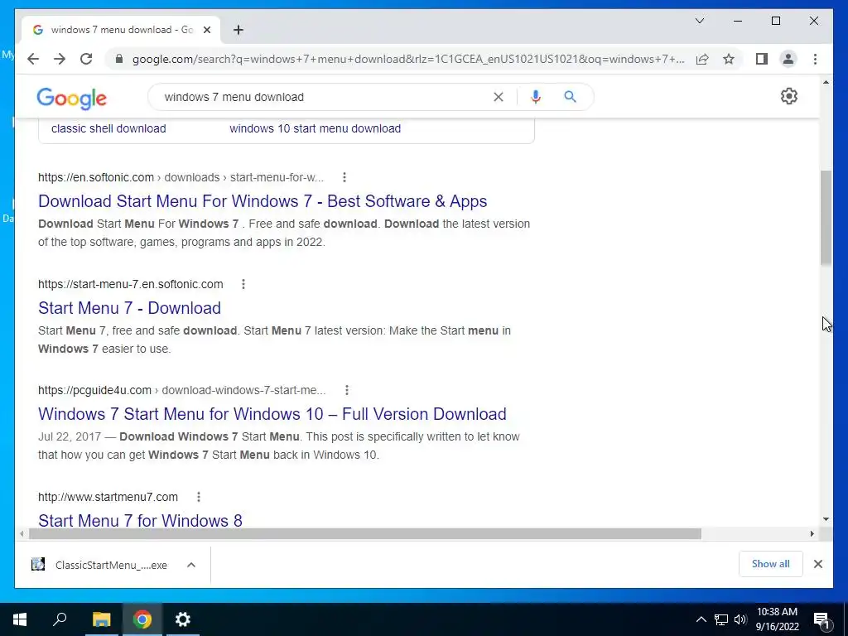The height and width of the screenshot is (636, 848).
Task: View site information via the padlock icon
Action: point(119,59)
